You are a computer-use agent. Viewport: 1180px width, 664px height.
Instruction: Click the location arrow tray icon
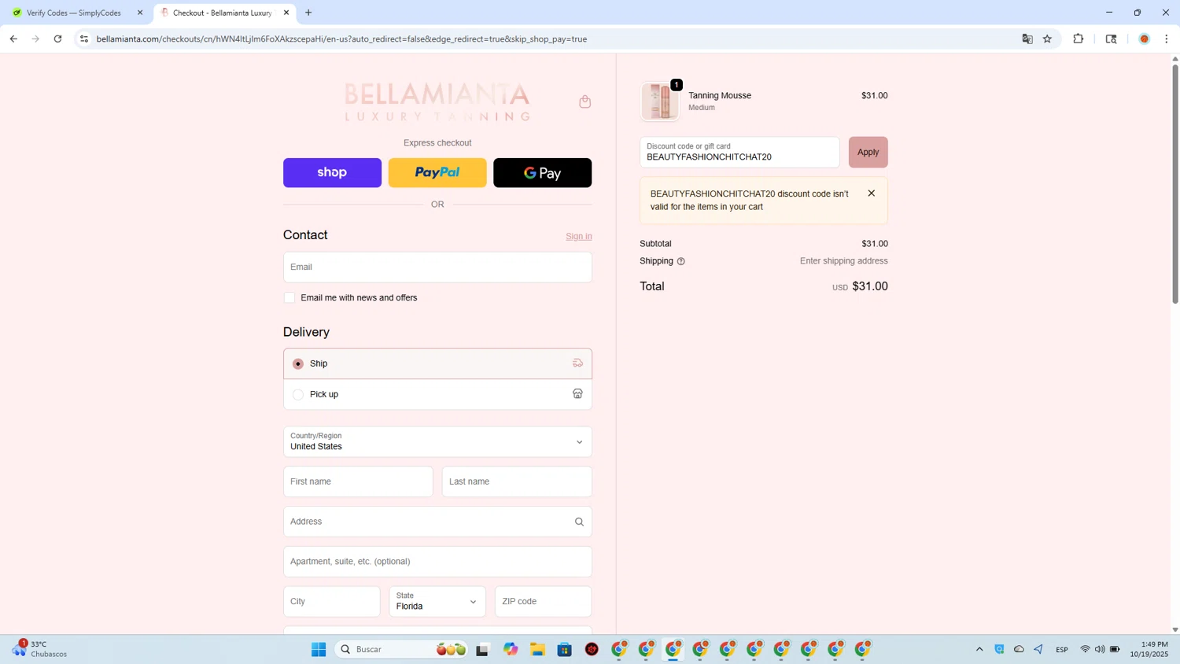1038,649
